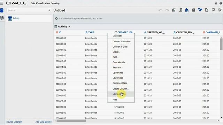
Task: Click the horizontal scrollbar thumb
Action: point(71,121)
